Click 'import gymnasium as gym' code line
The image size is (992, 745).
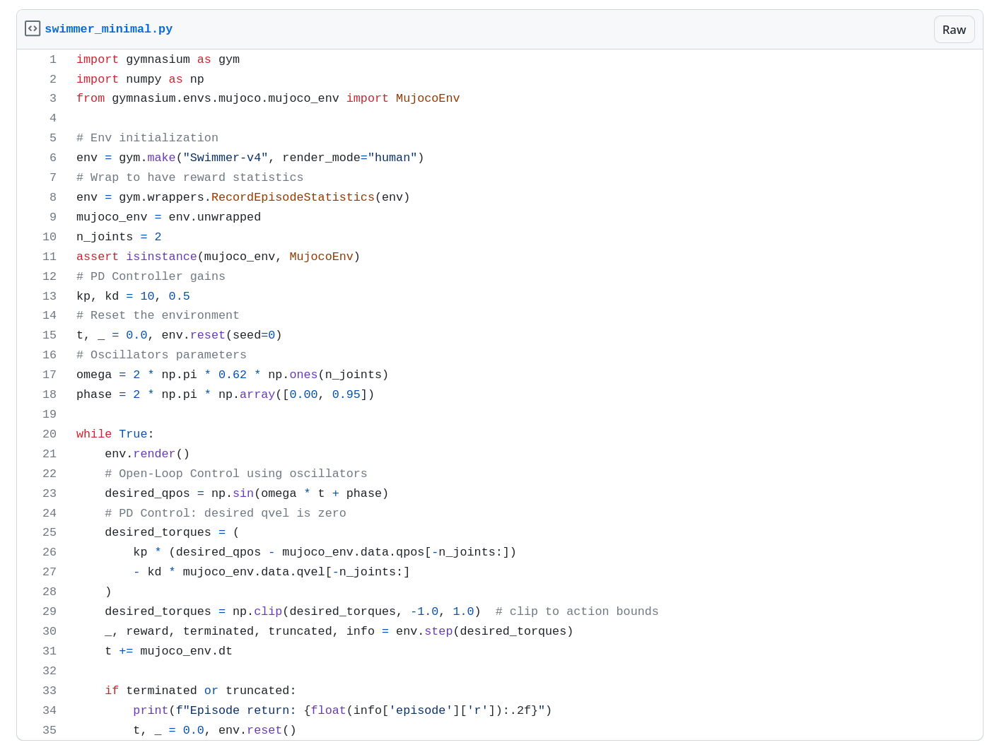158,59
